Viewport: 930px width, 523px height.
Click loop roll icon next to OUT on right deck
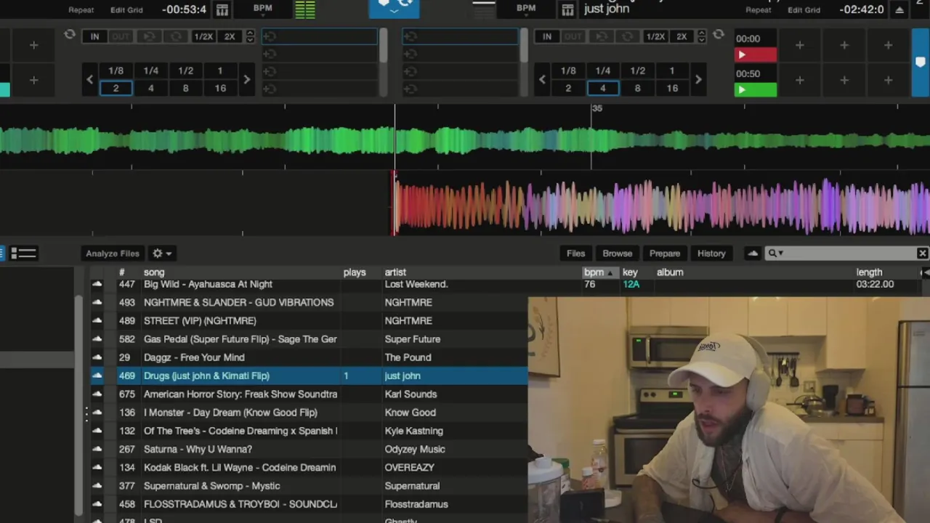point(602,36)
